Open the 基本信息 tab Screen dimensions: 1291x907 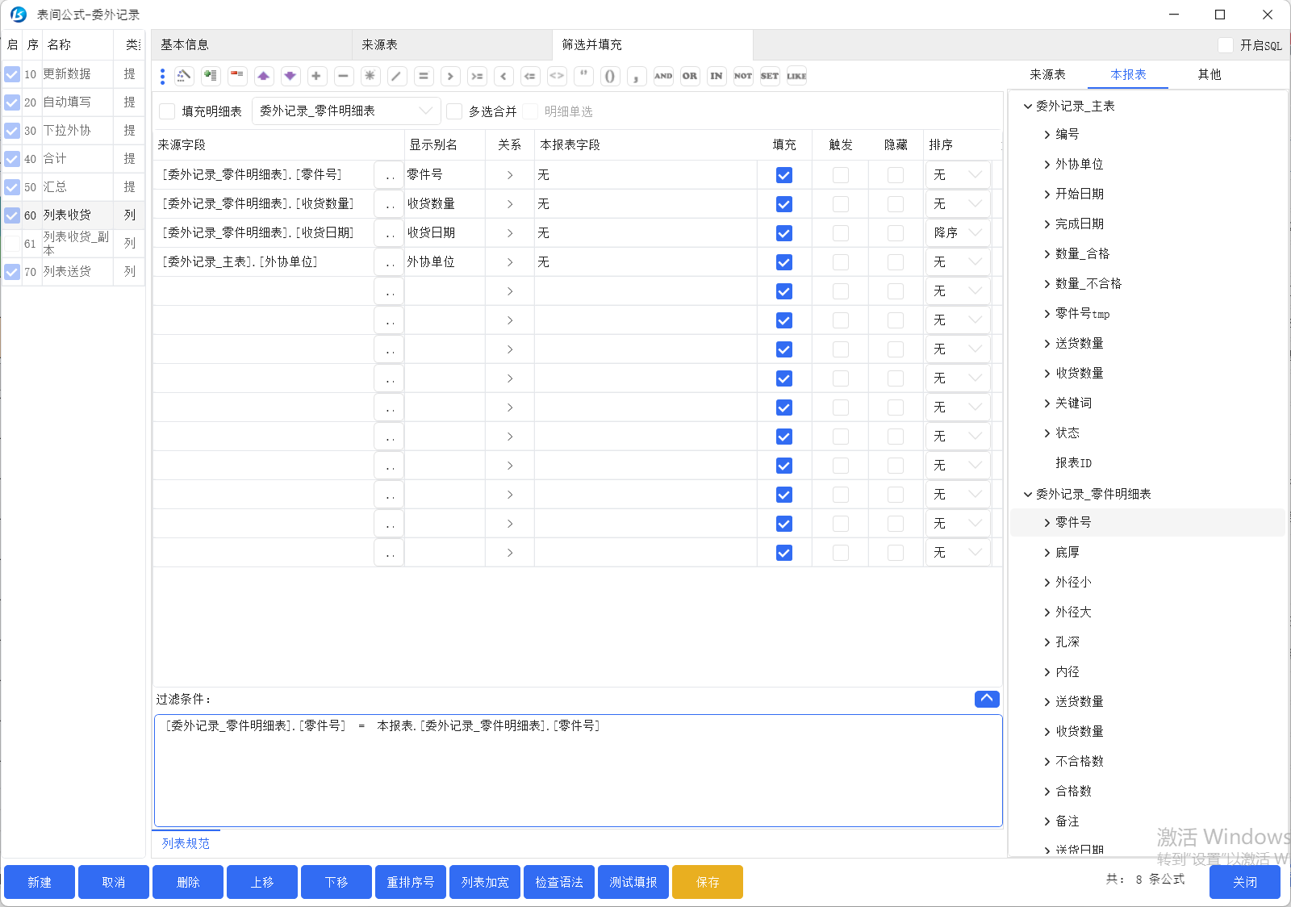(x=185, y=45)
